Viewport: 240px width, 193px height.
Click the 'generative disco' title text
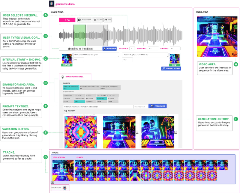[65, 4]
